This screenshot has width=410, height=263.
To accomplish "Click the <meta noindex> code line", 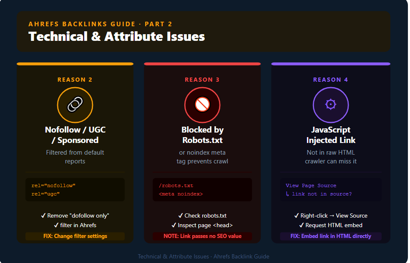I will (x=181, y=194).
